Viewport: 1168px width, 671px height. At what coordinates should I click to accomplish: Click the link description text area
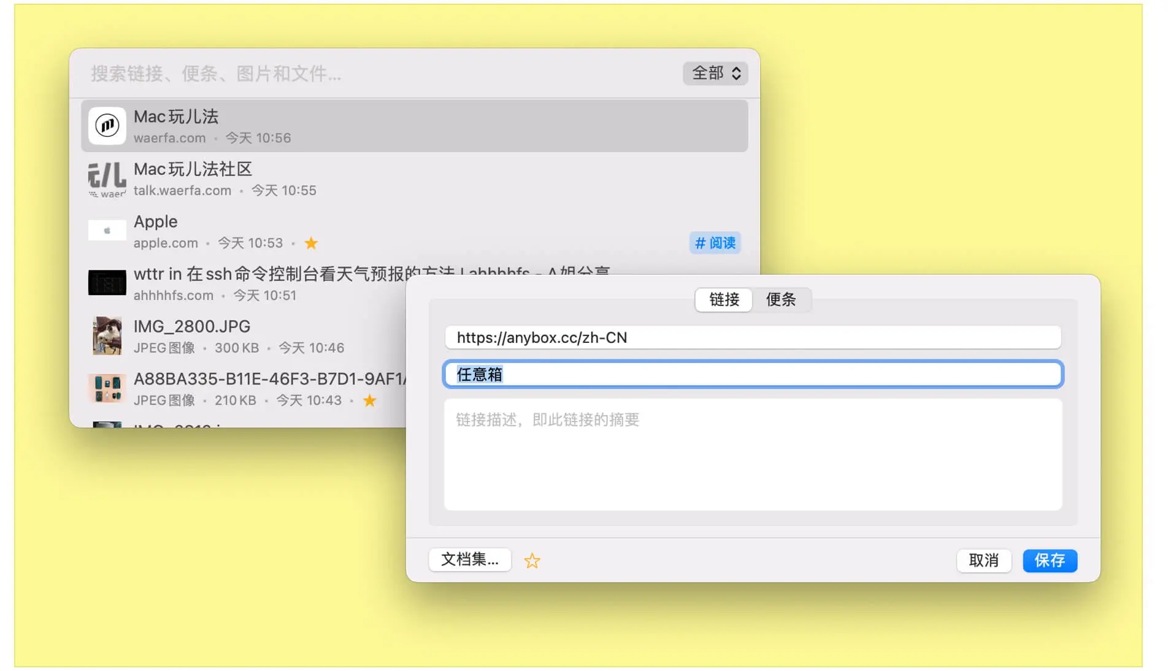(x=753, y=454)
